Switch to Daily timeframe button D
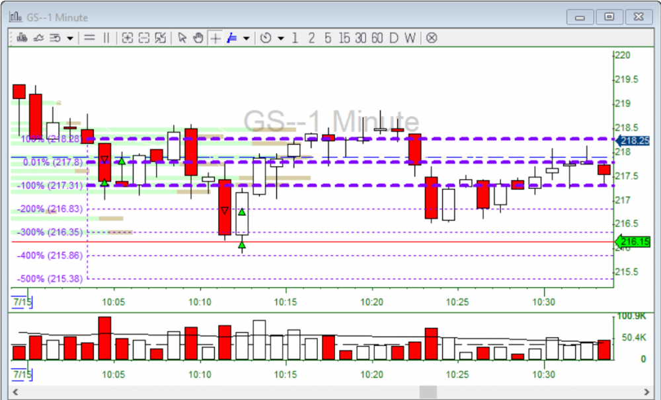Image resolution: width=661 pixels, height=400 pixels. (393, 38)
